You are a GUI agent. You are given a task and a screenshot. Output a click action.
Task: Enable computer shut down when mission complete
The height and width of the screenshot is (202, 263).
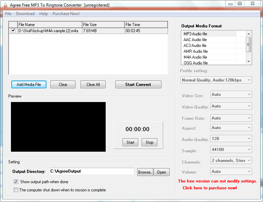[x=16, y=190]
